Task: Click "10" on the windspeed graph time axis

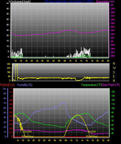Action: (x=70, y=61)
